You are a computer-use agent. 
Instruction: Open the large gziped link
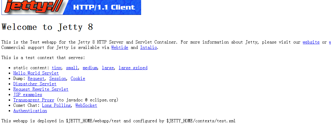click(133, 68)
